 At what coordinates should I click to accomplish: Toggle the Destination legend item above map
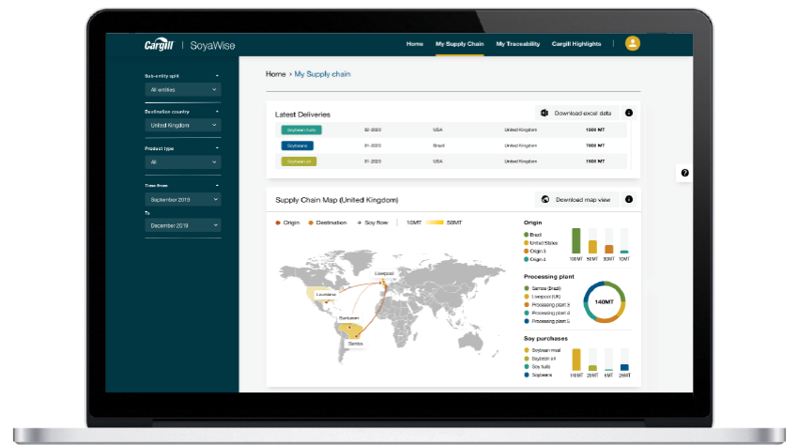[330, 222]
